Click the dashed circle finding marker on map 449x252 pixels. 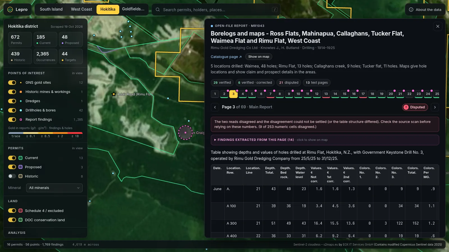[185, 132]
